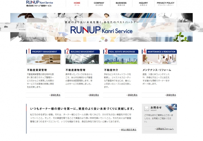
Task: Click the お問合せ INQUIRY heading
Action: pos(156,108)
